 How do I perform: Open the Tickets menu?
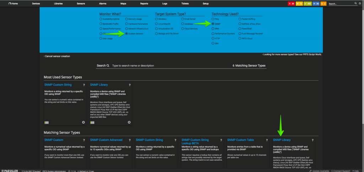[185, 4]
